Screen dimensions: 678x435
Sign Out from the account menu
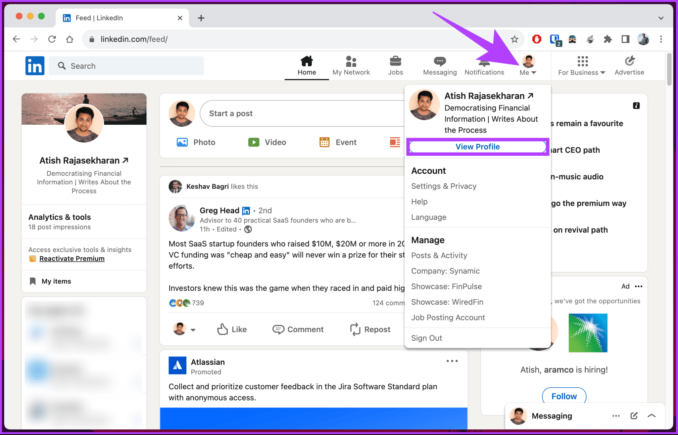tap(426, 338)
